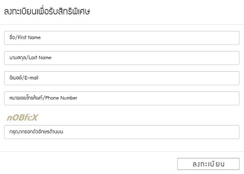Submit form with ลงทะเบียน button
The height and width of the screenshot is (174, 244).
tap(208, 164)
